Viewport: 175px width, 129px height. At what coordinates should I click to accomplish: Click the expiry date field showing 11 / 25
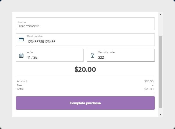(54, 57)
